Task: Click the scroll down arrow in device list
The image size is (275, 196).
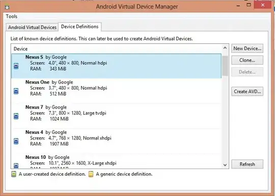Action: (225, 165)
